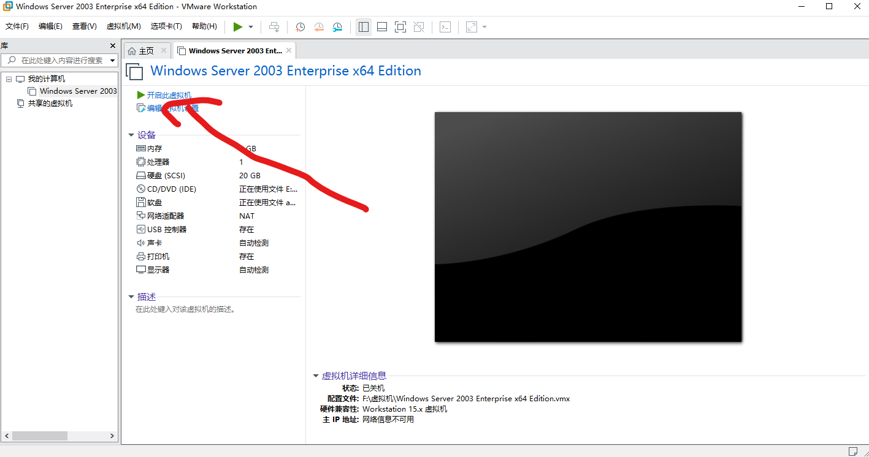869x457 pixels.
Task: Close the Windows Server 2003 tab
Action: [289, 50]
